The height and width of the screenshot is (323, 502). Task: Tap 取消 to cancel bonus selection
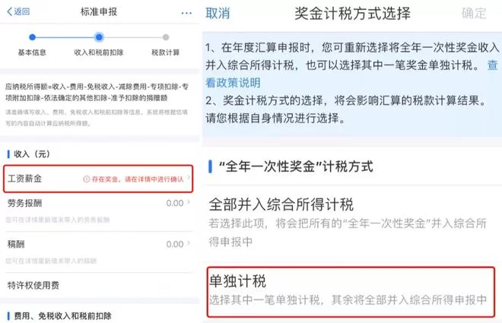[218, 14]
